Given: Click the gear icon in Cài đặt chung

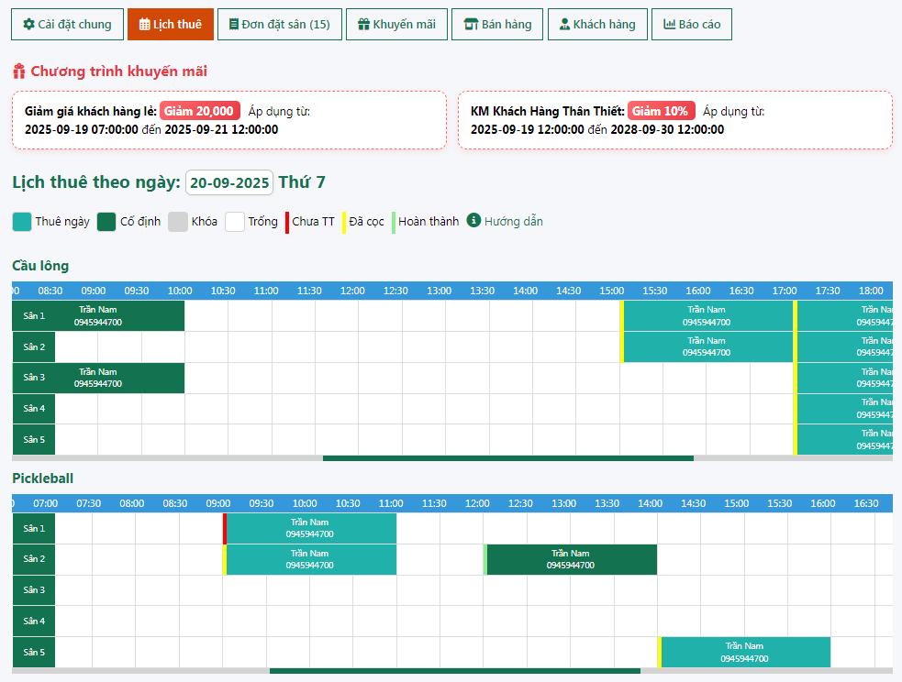Looking at the screenshot, I should point(28,25).
